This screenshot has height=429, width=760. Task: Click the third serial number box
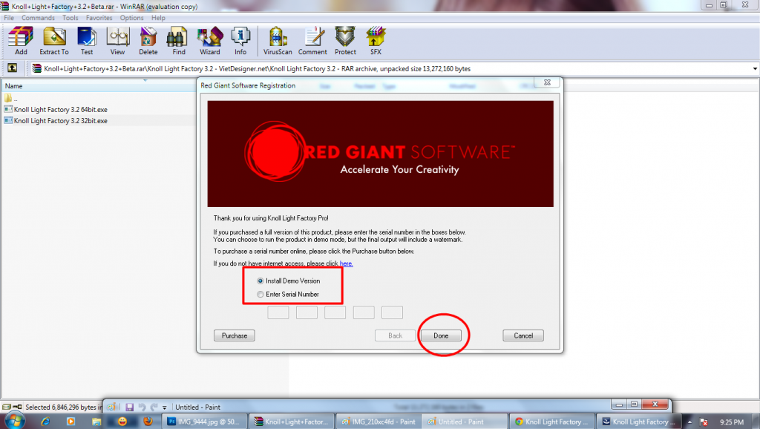click(x=335, y=312)
